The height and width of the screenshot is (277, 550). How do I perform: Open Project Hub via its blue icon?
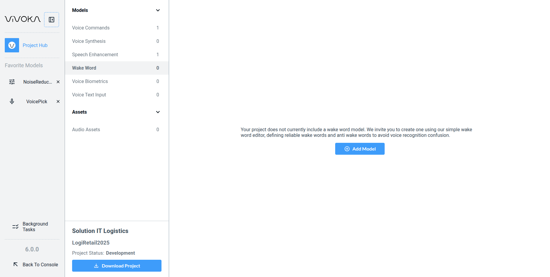point(12,45)
